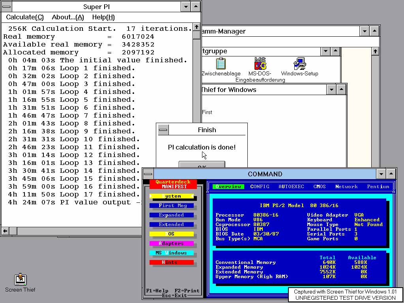
Task: Switch to the CMOS tab in Manifest
Action: [319, 187]
